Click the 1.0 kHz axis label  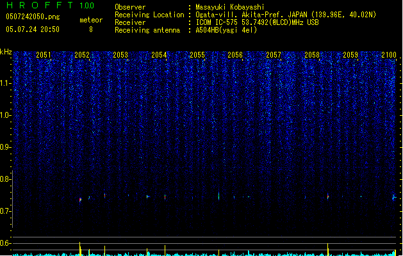coord(6,115)
